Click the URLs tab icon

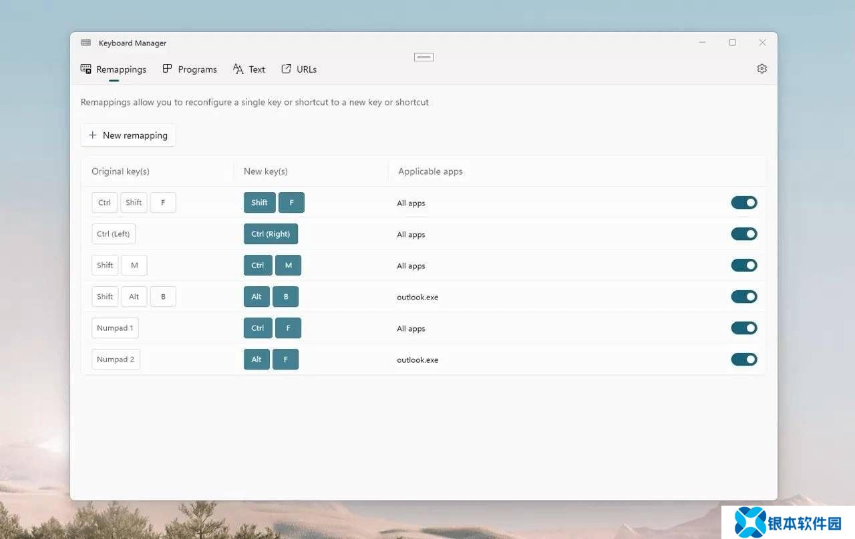tap(287, 69)
